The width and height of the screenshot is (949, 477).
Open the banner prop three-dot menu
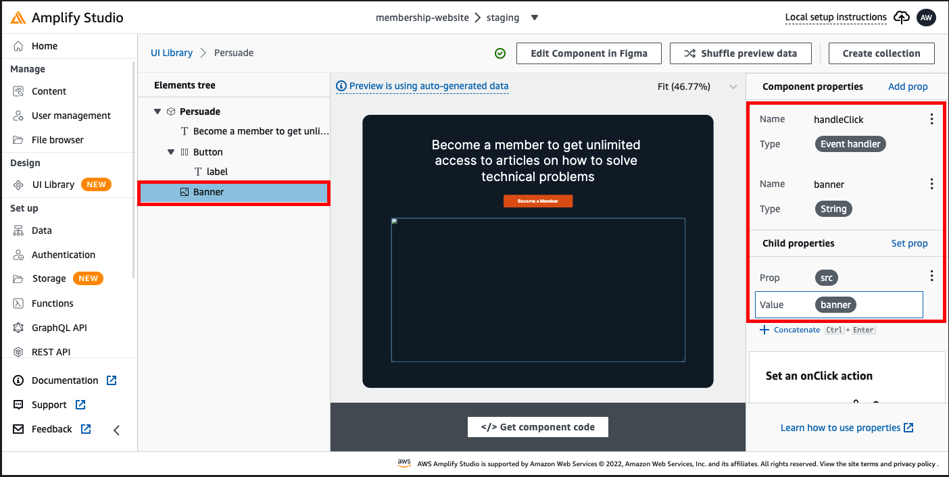pos(931,184)
